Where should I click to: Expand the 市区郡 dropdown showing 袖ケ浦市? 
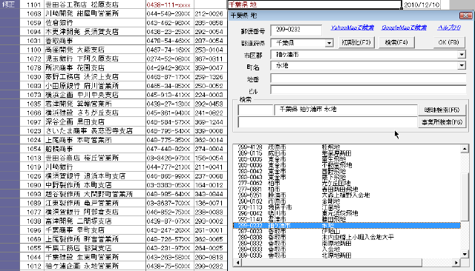click(462, 55)
